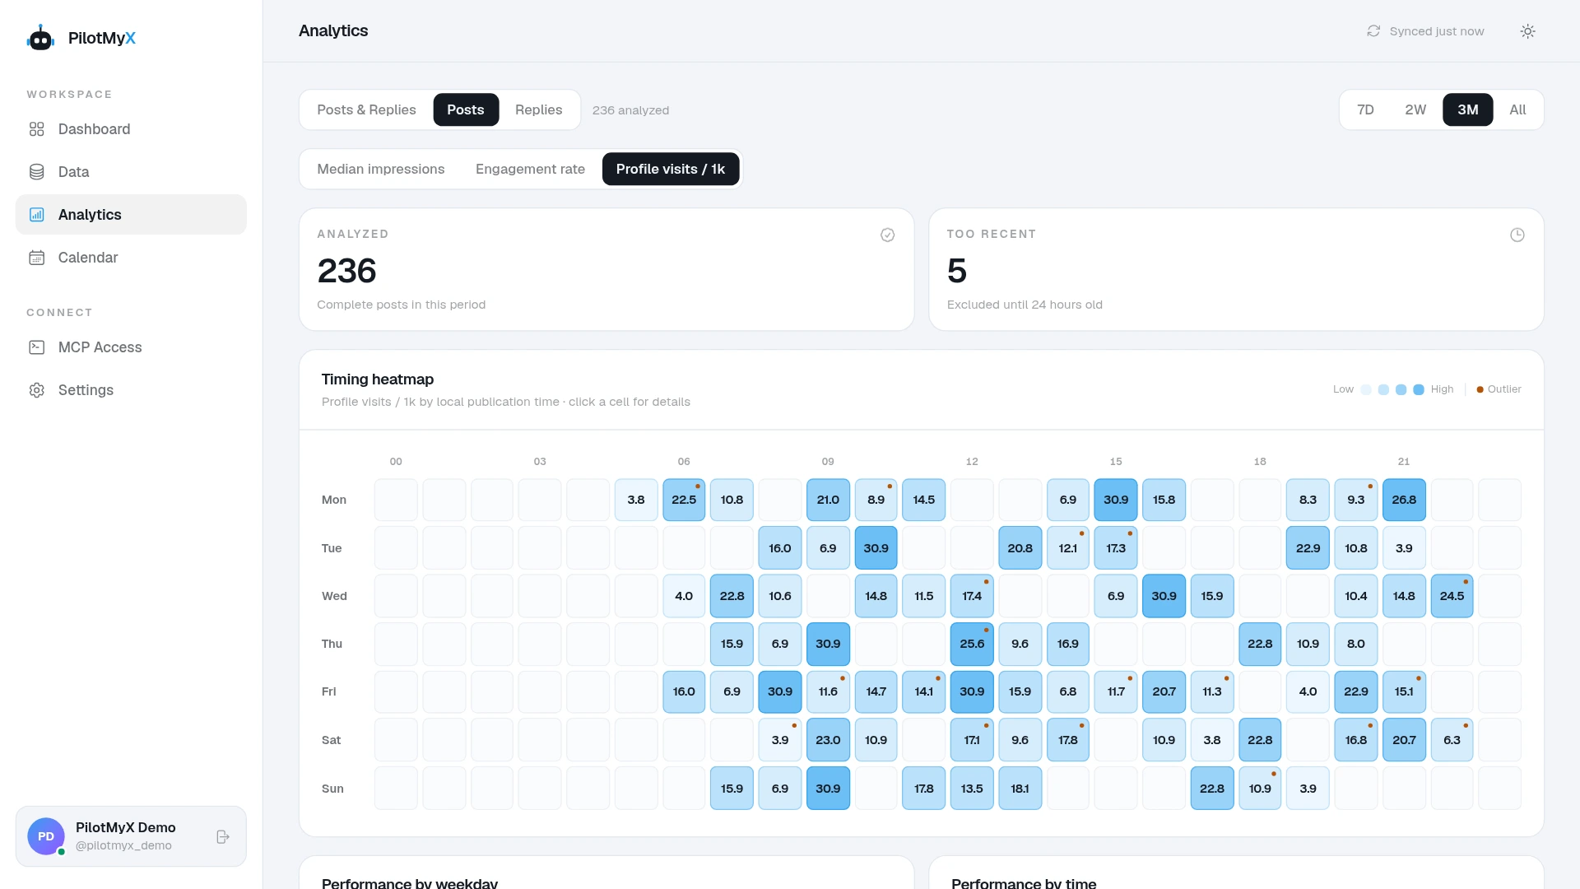Select the Profile visits / 1k metric
The image size is (1580, 889).
(671, 169)
